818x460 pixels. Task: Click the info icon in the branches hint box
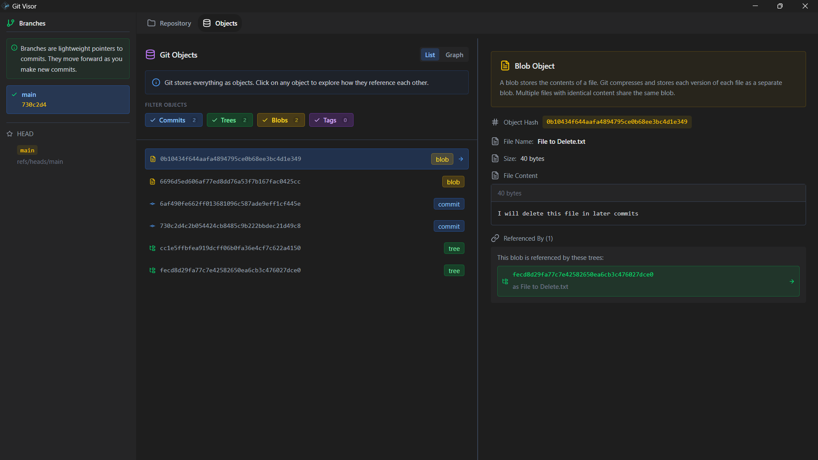point(15,48)
